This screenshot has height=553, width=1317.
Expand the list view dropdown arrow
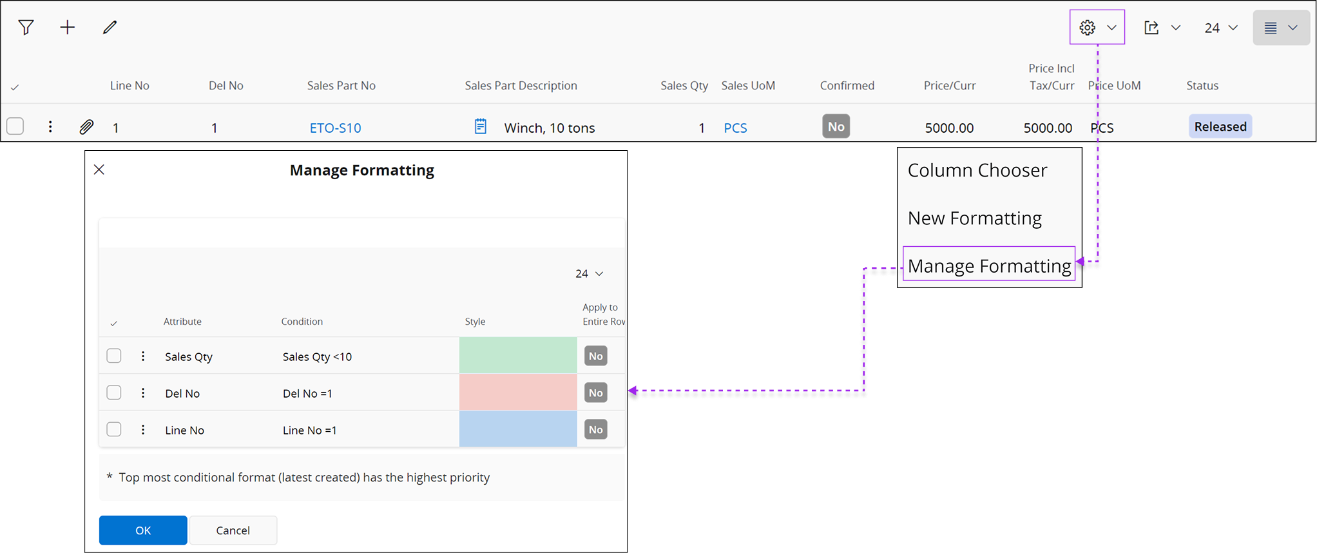(1293, 28)
